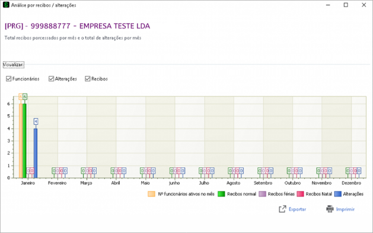
Task: Click the 'Recibos Natal' legend text
Action: coord(319,194)
